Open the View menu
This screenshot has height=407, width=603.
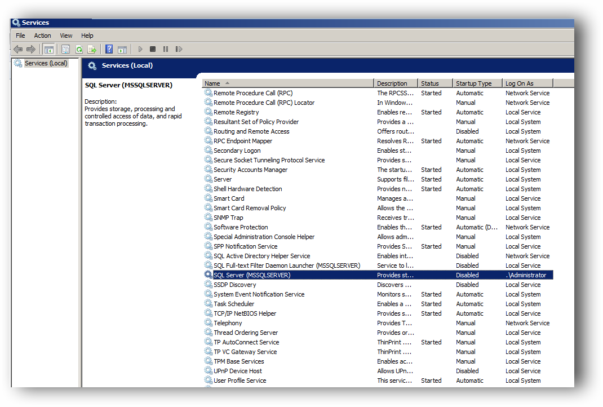[x=66, y=36]
